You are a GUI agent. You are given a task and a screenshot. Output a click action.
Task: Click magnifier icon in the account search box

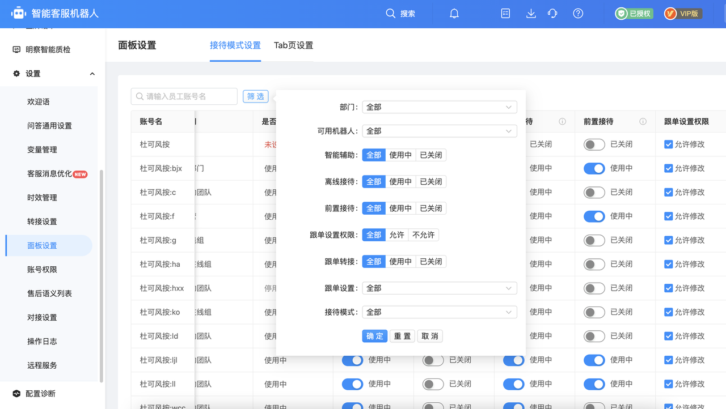(140, 97)
